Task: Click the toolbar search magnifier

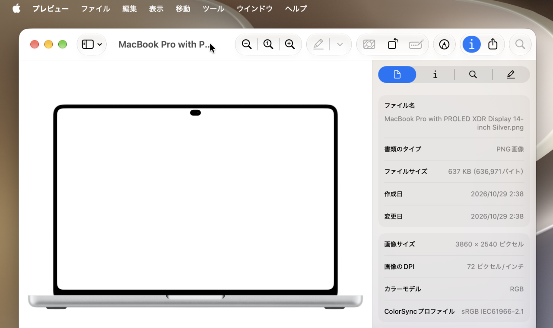Action: click(x=520, y=44)
